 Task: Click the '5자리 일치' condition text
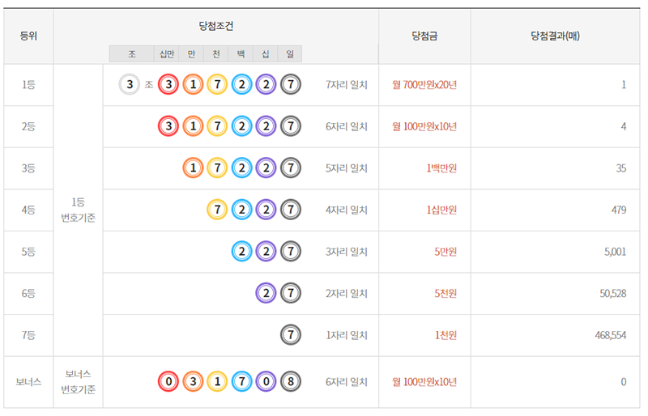pyautogui.click(x=347, y=168)
